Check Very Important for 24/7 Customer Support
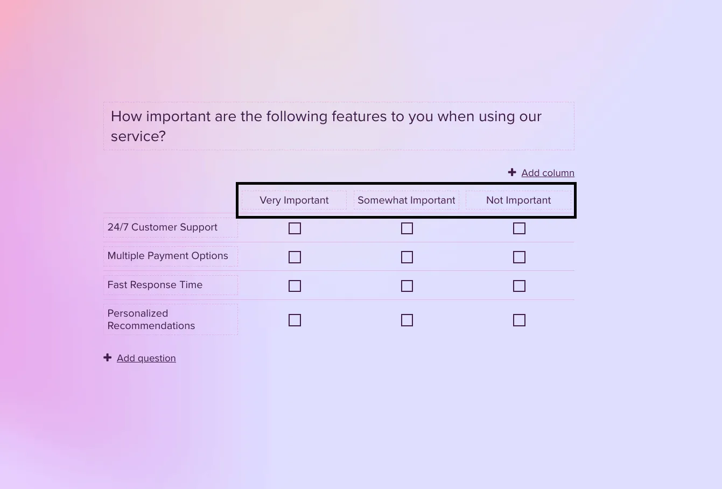The width and height of the screenshot is (722, 489). click(295, 228)
